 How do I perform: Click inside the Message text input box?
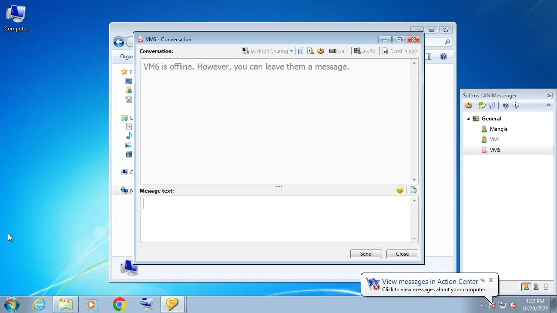276,219
